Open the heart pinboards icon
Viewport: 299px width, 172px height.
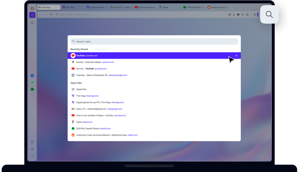pos(32,142)
